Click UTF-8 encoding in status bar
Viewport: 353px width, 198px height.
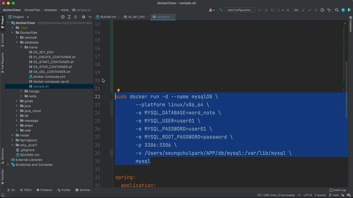point(308,195)
